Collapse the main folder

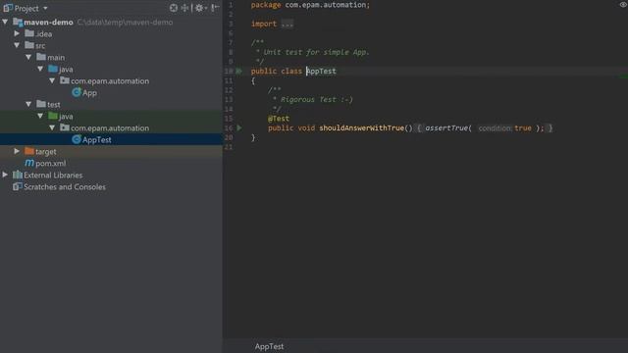click(x=28, y=57)
